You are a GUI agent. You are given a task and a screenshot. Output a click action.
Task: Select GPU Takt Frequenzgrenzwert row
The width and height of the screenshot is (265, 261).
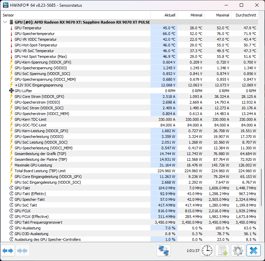click(134, 222)
